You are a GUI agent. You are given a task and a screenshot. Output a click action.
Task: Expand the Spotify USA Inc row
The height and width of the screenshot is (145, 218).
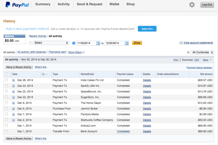pos(13,86)
